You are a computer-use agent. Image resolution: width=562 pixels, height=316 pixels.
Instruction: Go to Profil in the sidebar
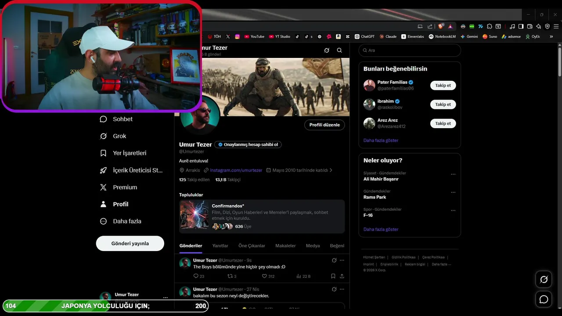(114, 204)
